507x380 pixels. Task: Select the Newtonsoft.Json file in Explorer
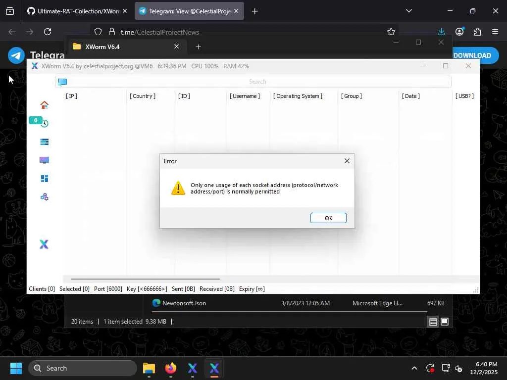[x=184, y=303]
